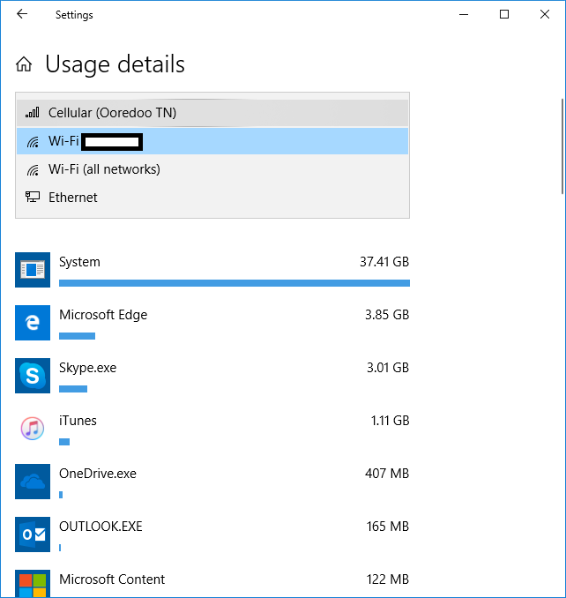Image resolution: width=566 pixels, height=598 pixels.
Task: Click the 165 MB value
Action: click(x=388, y=527)
